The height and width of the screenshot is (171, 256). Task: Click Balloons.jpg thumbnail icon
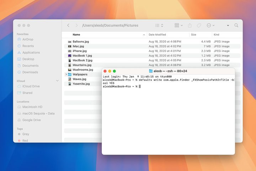pos(70,42)
